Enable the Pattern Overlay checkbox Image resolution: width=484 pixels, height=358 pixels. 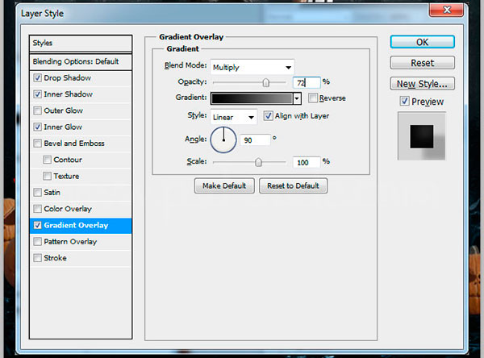pos(37,241)
